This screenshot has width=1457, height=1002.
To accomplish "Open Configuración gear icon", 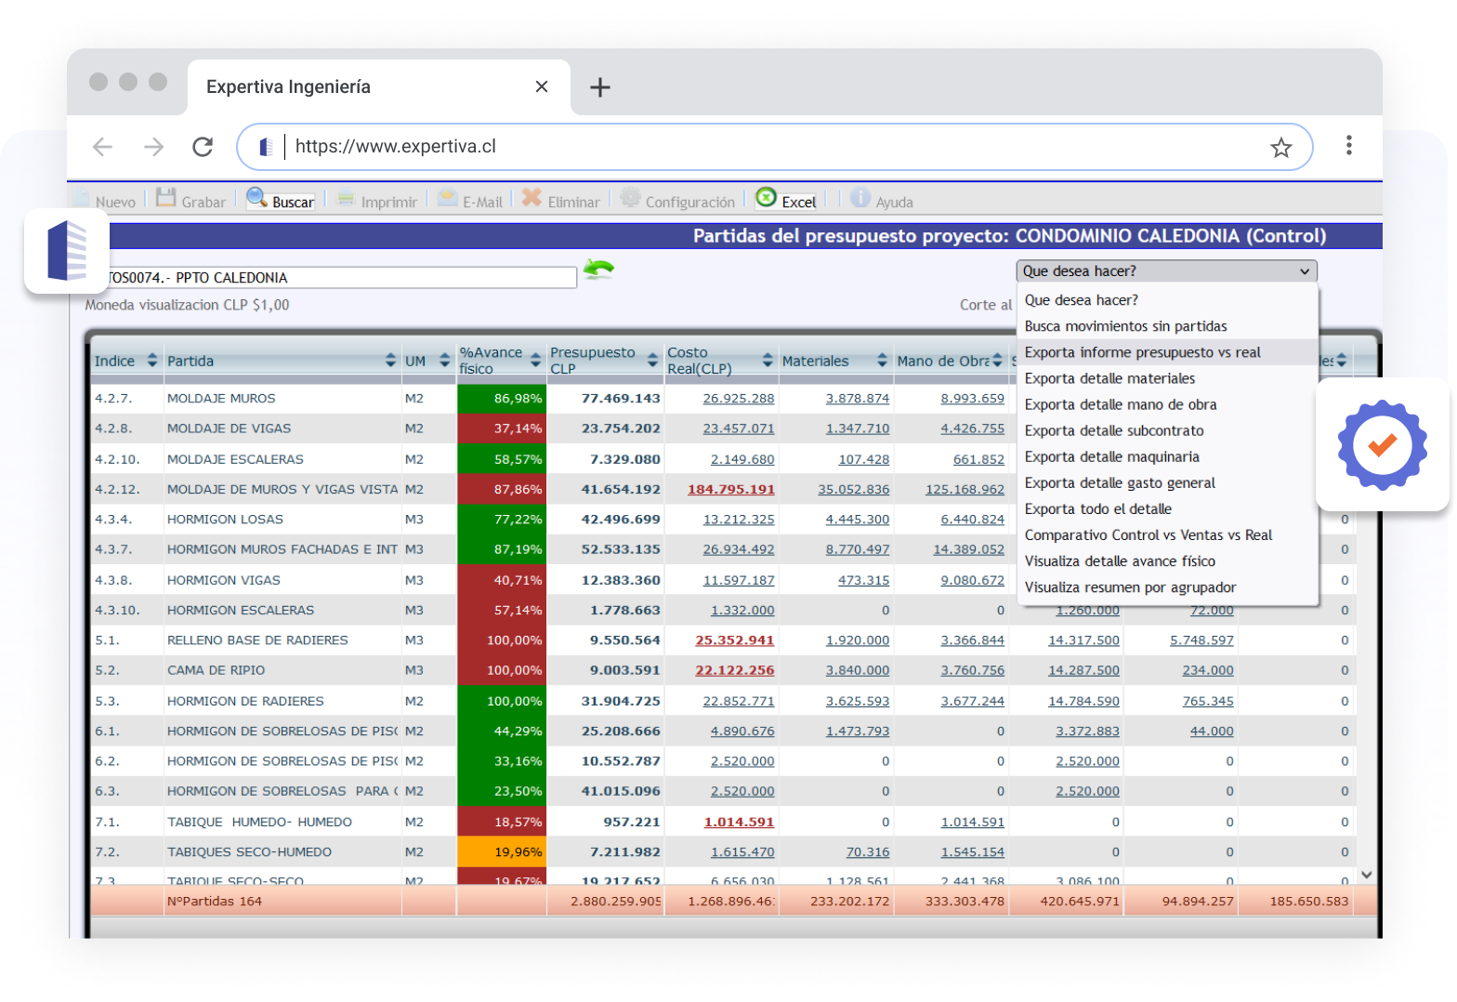I will coord(631,198).
